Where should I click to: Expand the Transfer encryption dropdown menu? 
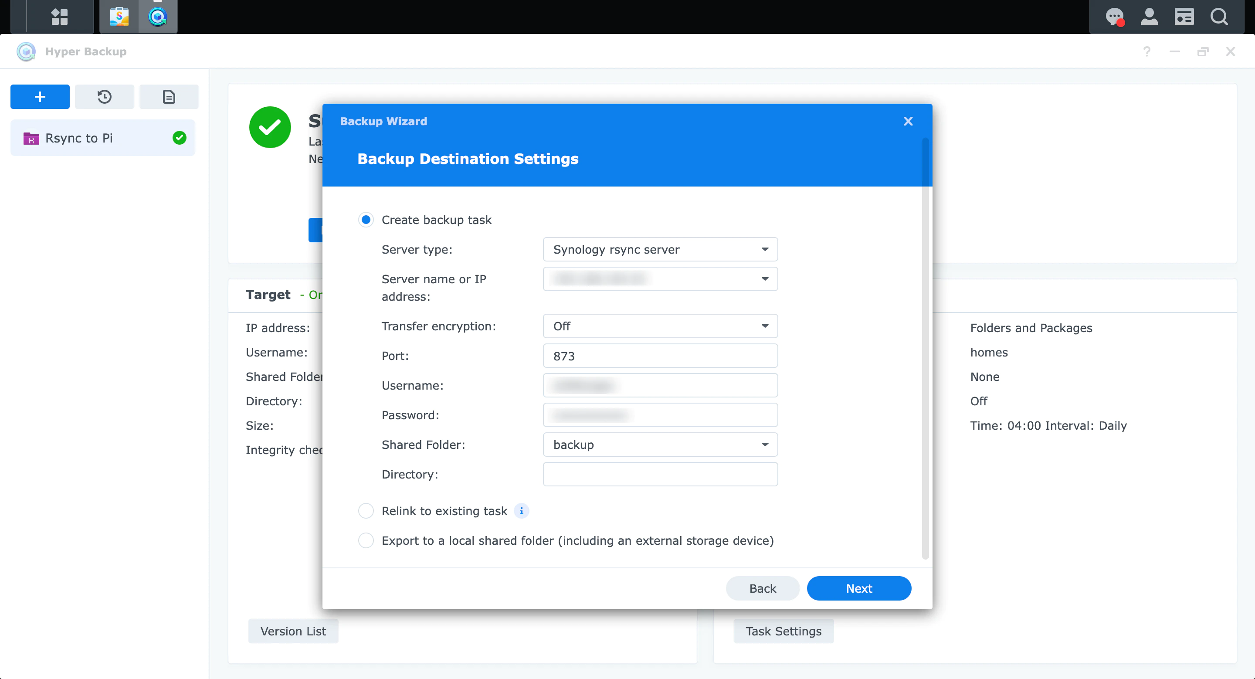click(x=660, y=326)
